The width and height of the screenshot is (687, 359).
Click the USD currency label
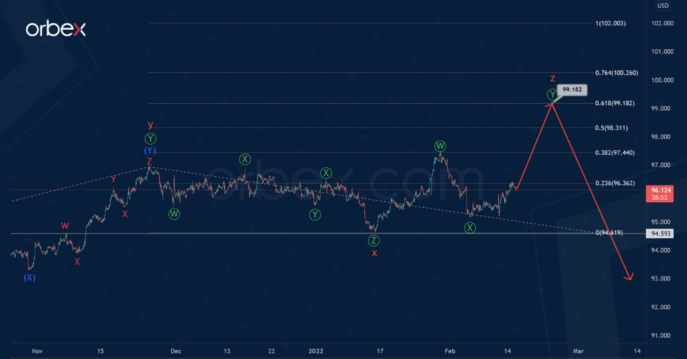(x=662, y=6)
